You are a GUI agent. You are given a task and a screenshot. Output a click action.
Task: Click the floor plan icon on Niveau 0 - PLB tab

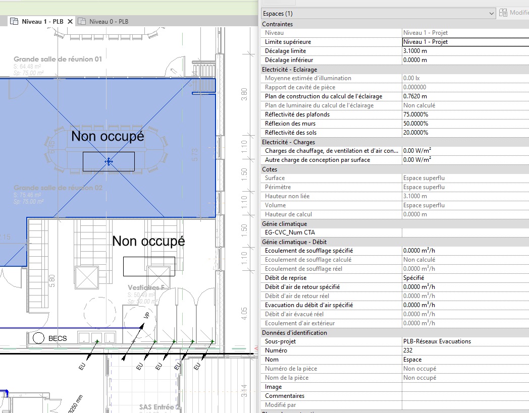click(x=82, y=21)
